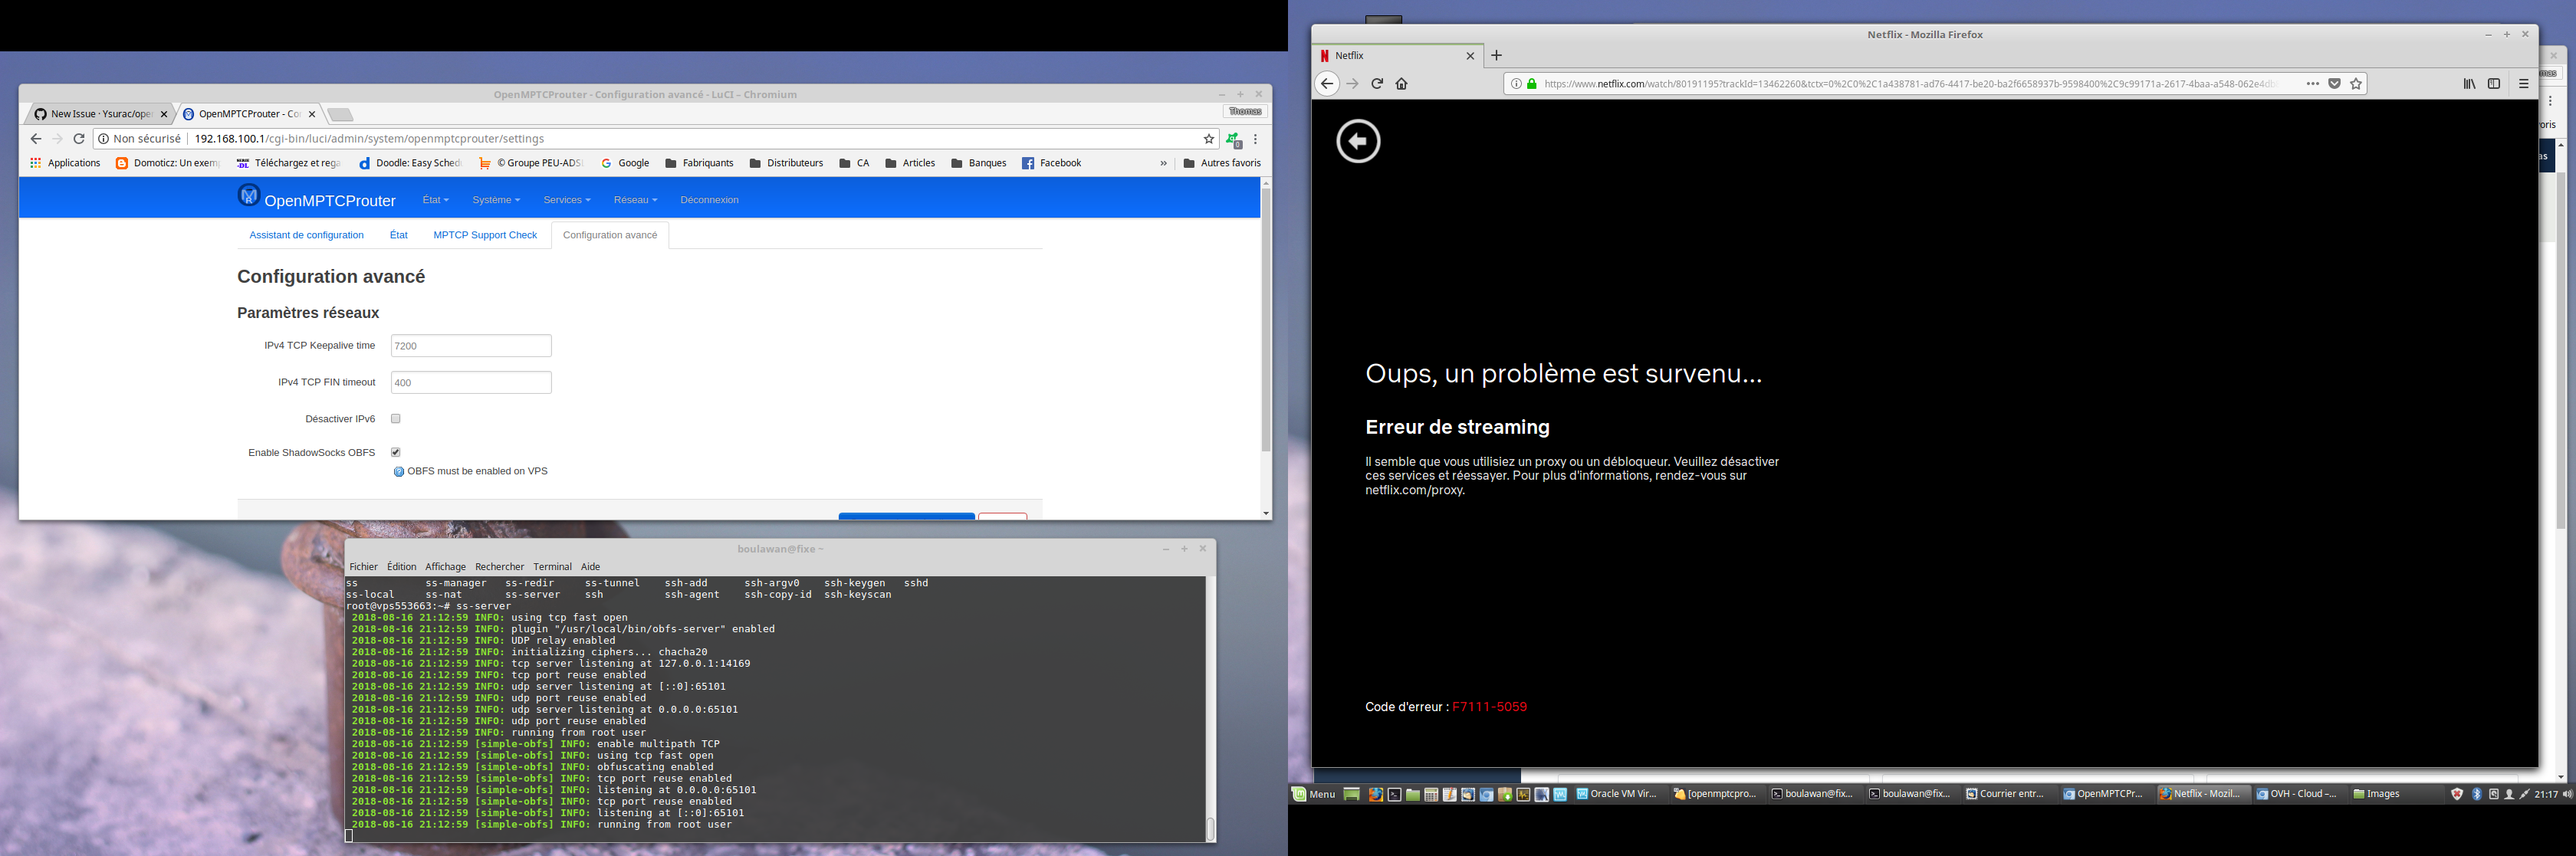Uncheck Enable ShadowSocks OBFS
Image resolution: width=2576 pixels, height=856 pixels.
(x=396, y=452)
